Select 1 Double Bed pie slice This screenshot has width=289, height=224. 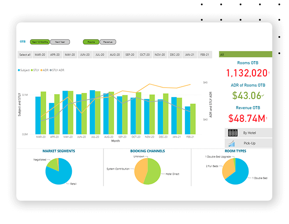click(x=240, y=174)
